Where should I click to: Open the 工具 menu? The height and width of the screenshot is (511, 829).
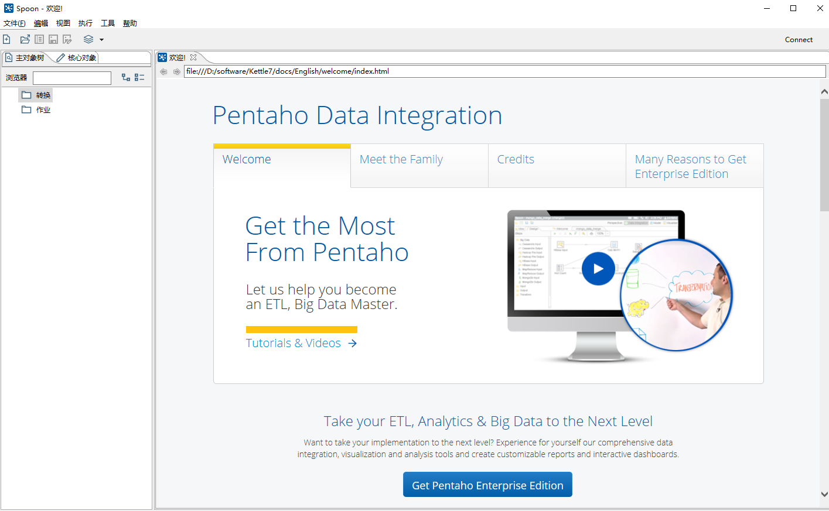108,23
